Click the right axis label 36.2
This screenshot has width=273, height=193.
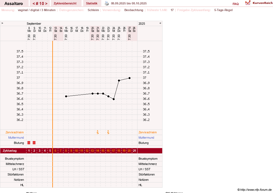pos(146,120)
